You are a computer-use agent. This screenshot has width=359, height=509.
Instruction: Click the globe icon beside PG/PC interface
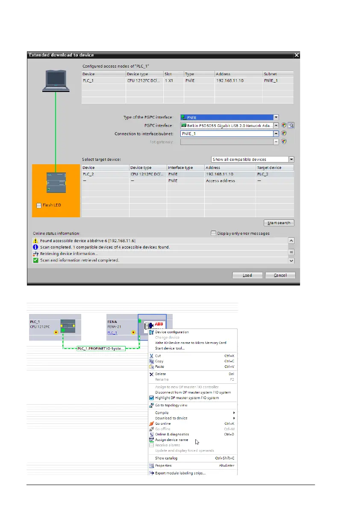[284, 125]
